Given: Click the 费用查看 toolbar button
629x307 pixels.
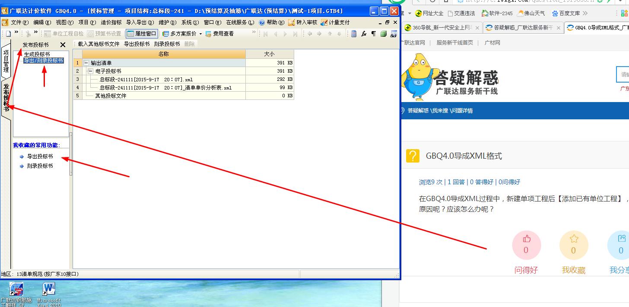Looking at the screenshot, I should (x=219, y=34).
